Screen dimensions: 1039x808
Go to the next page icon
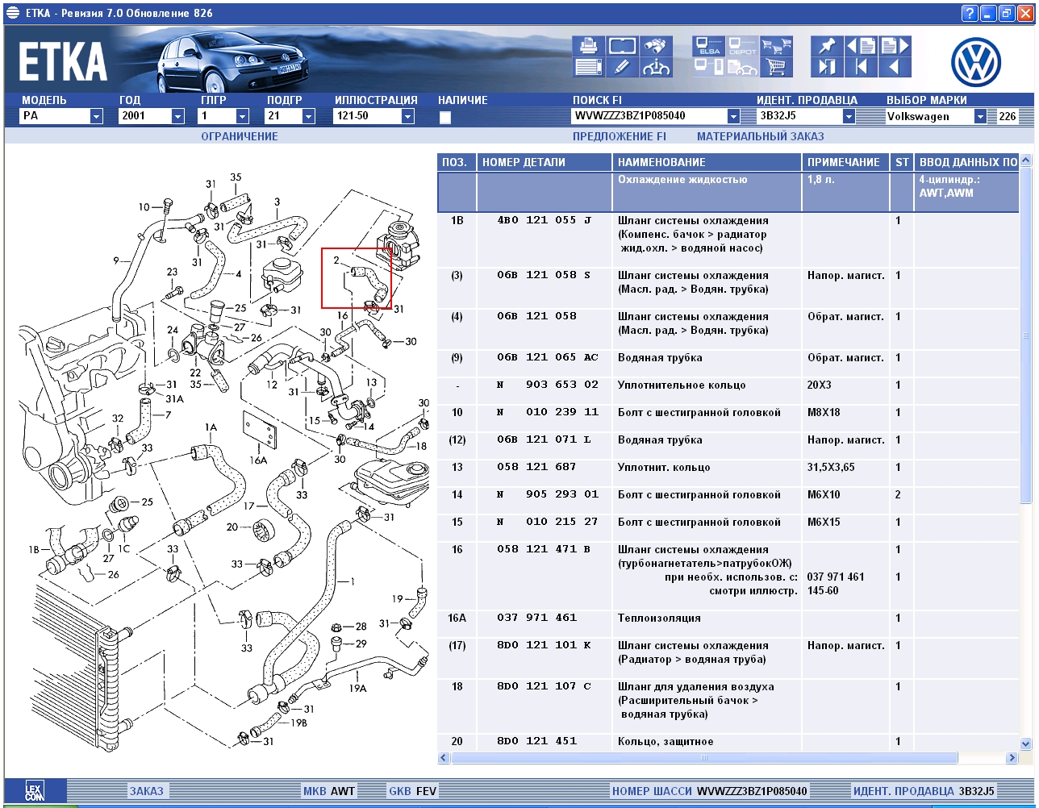click(x=895, y=46)
